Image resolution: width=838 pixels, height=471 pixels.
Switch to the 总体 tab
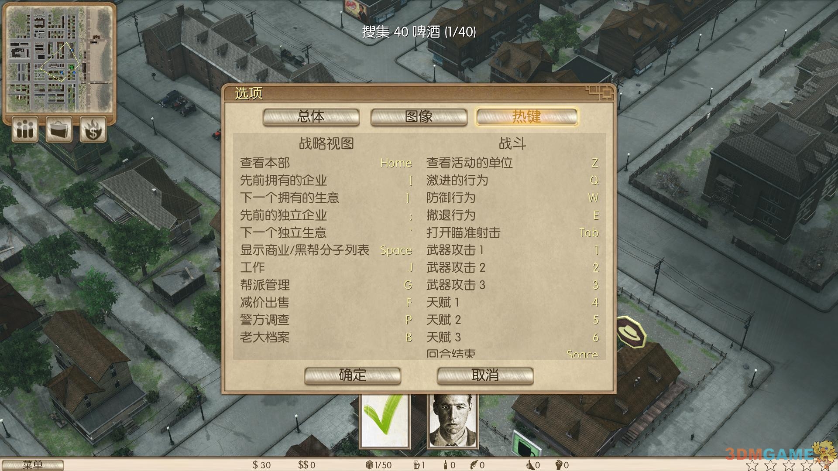coord(311,117)
